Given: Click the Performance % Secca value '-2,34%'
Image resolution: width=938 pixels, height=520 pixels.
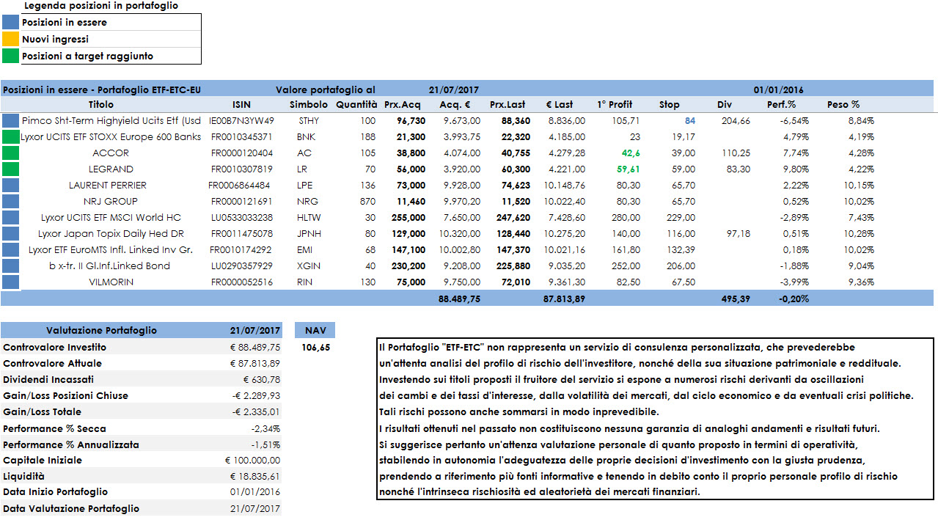Looking at the screenshot, I should (265, 428).
